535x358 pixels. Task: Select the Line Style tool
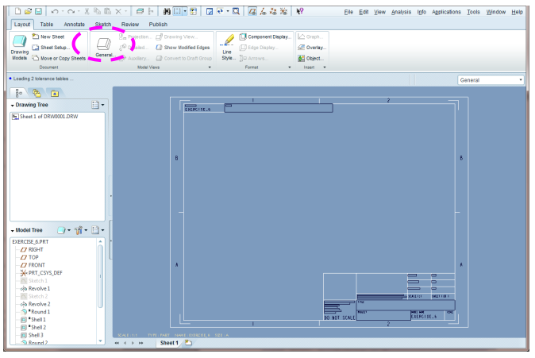click(227, 46)
